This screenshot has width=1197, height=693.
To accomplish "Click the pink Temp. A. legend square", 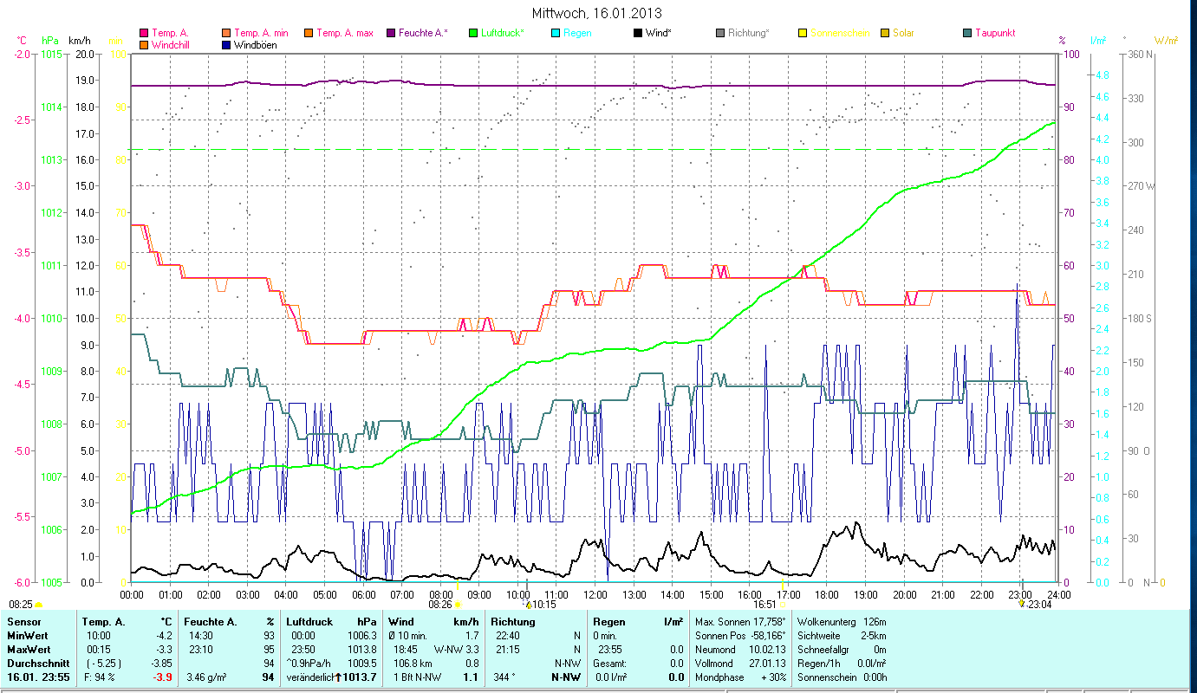I will click(144, 34).
